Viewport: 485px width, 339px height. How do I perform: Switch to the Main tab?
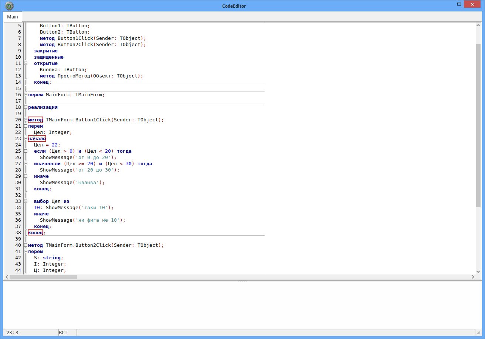(13, 17)
